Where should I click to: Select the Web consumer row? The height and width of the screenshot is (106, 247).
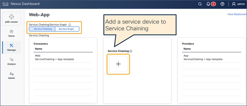coord(63,58)
